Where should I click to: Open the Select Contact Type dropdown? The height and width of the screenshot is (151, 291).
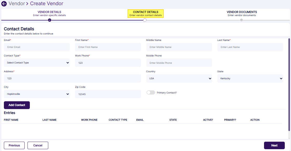click(37, 63)
